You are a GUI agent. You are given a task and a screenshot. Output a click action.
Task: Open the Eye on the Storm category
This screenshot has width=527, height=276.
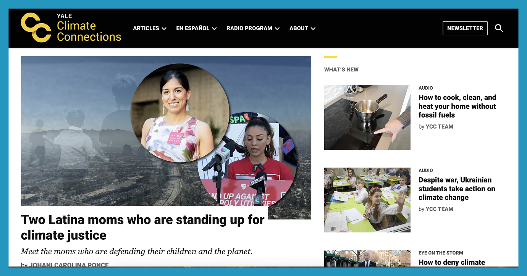coord(441,253)
